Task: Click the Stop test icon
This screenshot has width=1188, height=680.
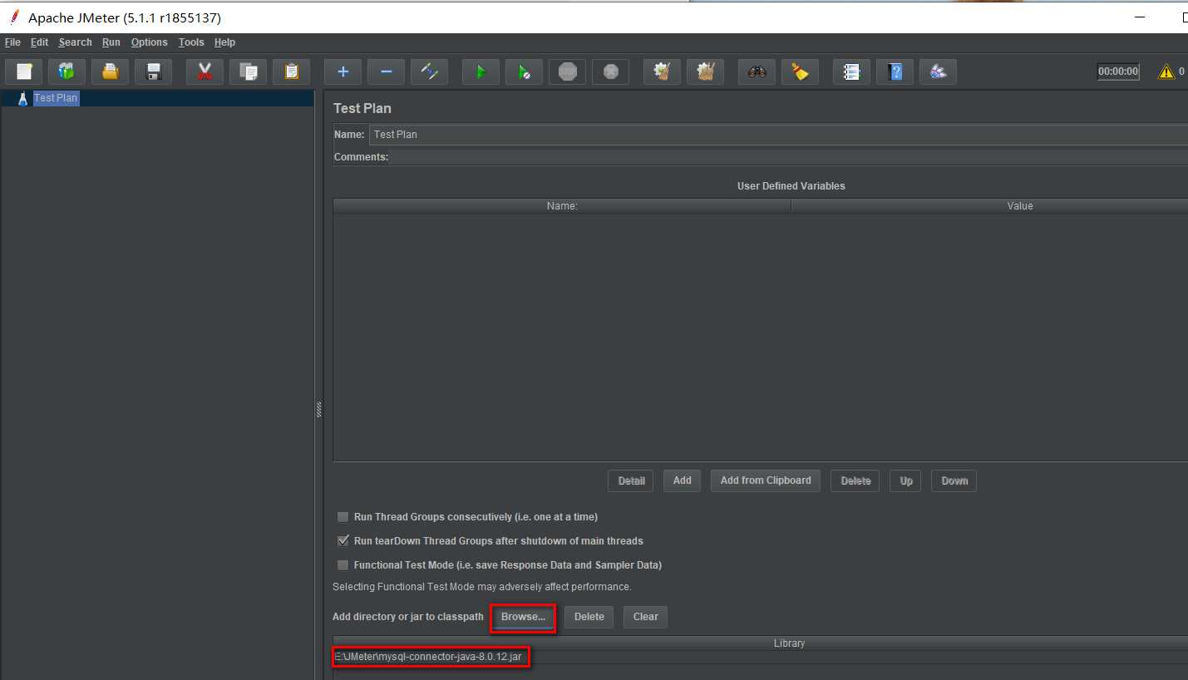Action: 567,71
